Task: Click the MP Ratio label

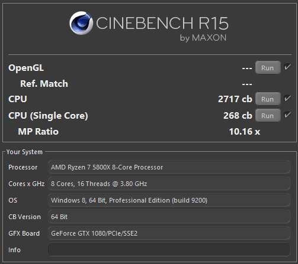Action: [x=39, y=132]
